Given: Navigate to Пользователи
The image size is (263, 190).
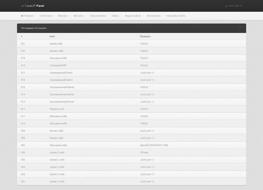Looking at the screenshot, I should pos(98,16).
